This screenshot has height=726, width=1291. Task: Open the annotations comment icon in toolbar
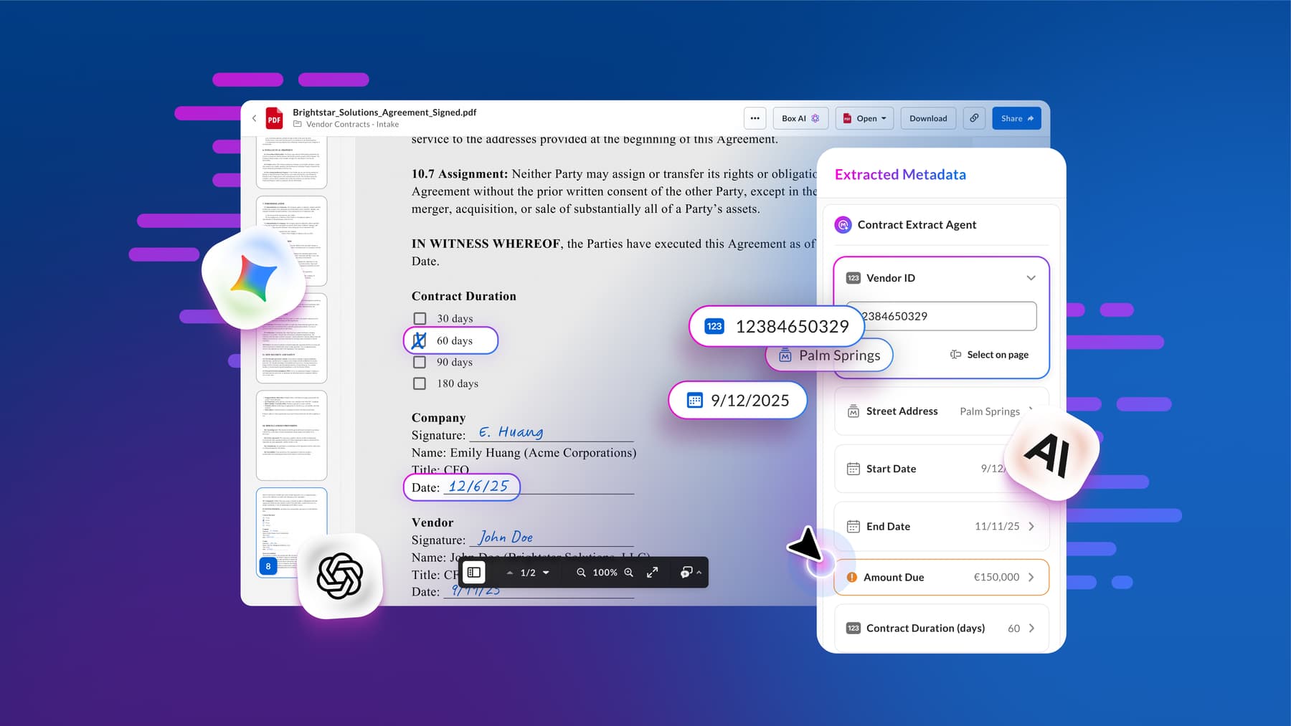click(686, 573)
